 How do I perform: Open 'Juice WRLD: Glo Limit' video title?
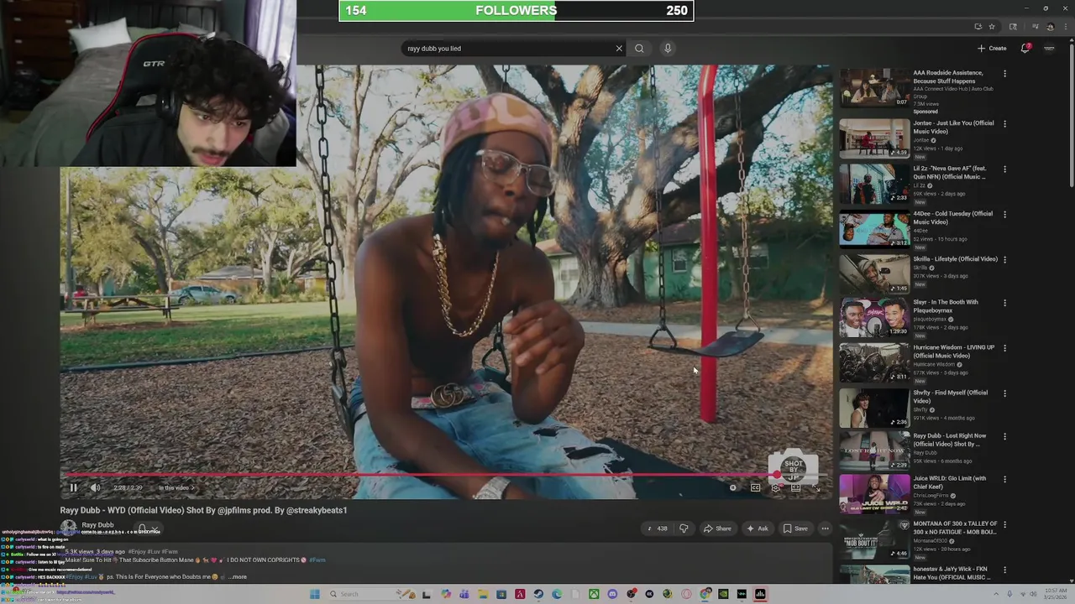coord(949,482)
